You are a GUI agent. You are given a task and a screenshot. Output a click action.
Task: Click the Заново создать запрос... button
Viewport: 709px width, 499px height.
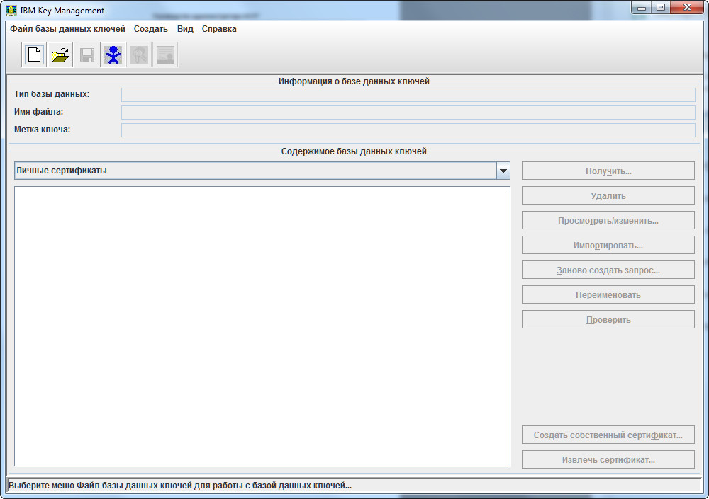[x=608, y=270]
